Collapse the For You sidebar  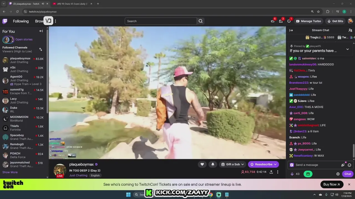41,31
